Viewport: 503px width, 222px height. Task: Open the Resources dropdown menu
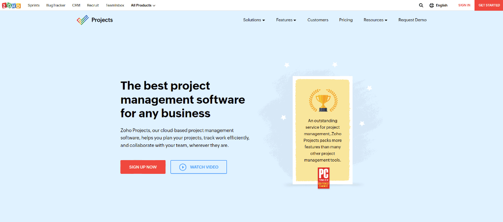(x=375, y=20)
